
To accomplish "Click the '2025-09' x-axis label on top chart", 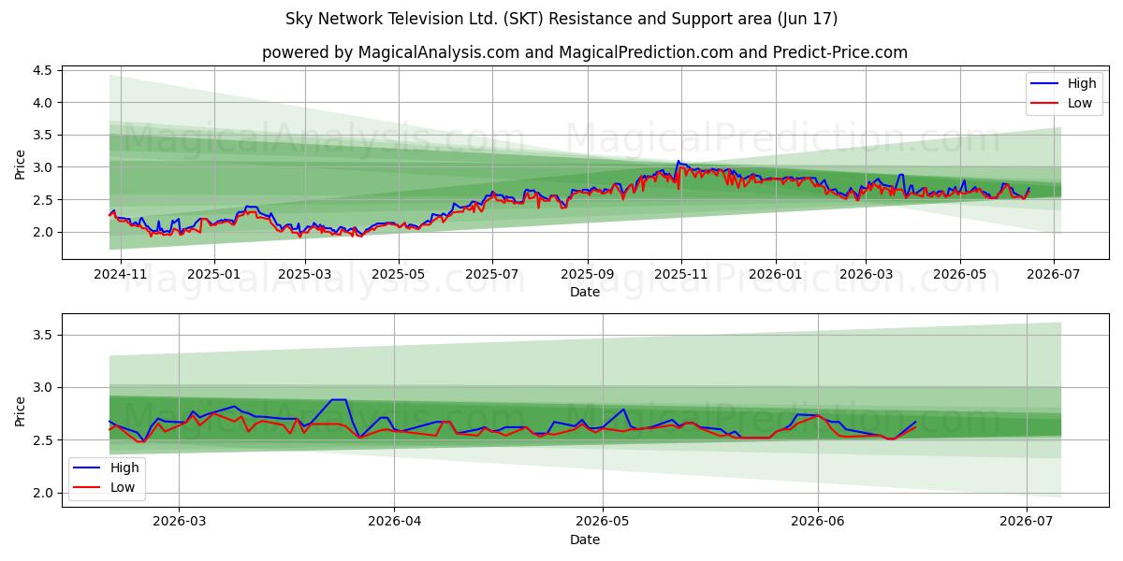I will [588, 274].
